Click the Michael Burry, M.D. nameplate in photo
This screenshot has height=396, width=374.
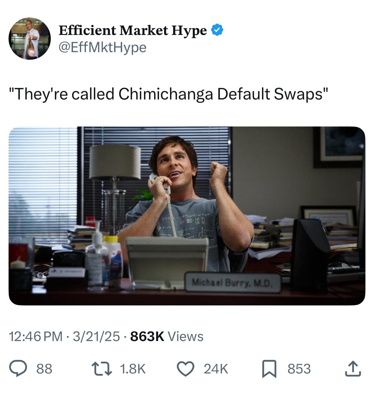tap(233, 282)
